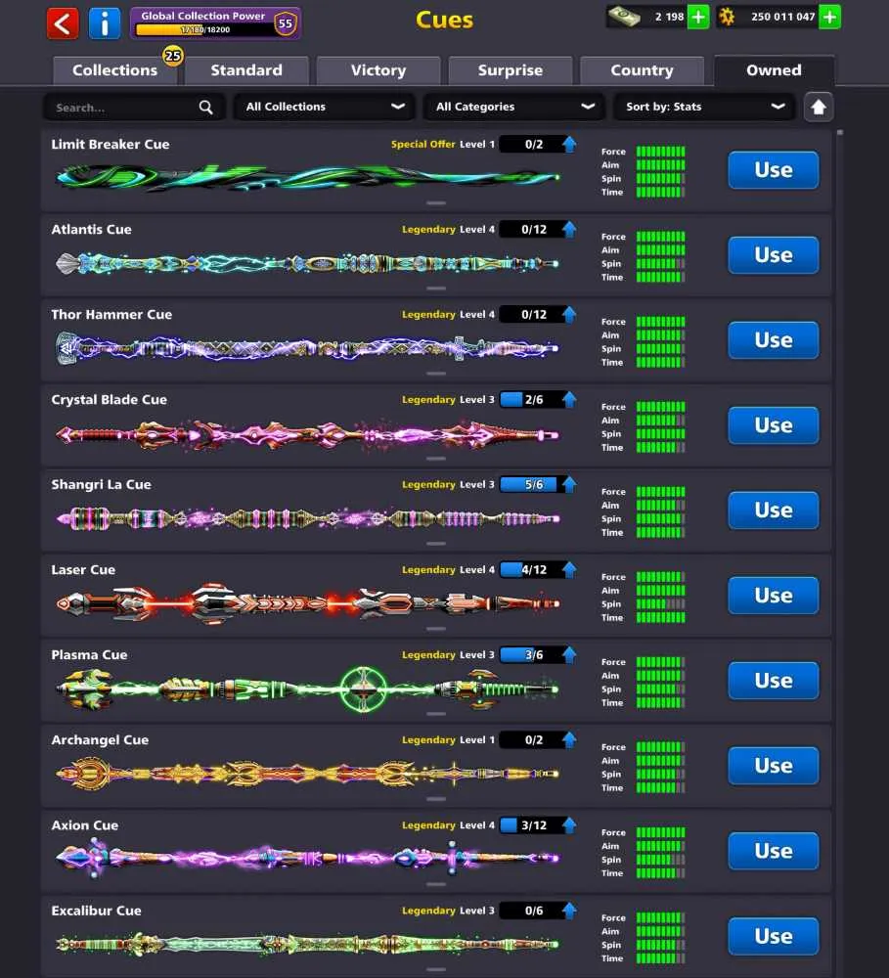Open the All Collections dropdown
Viewport: 889px width, 978px height.
324,107
